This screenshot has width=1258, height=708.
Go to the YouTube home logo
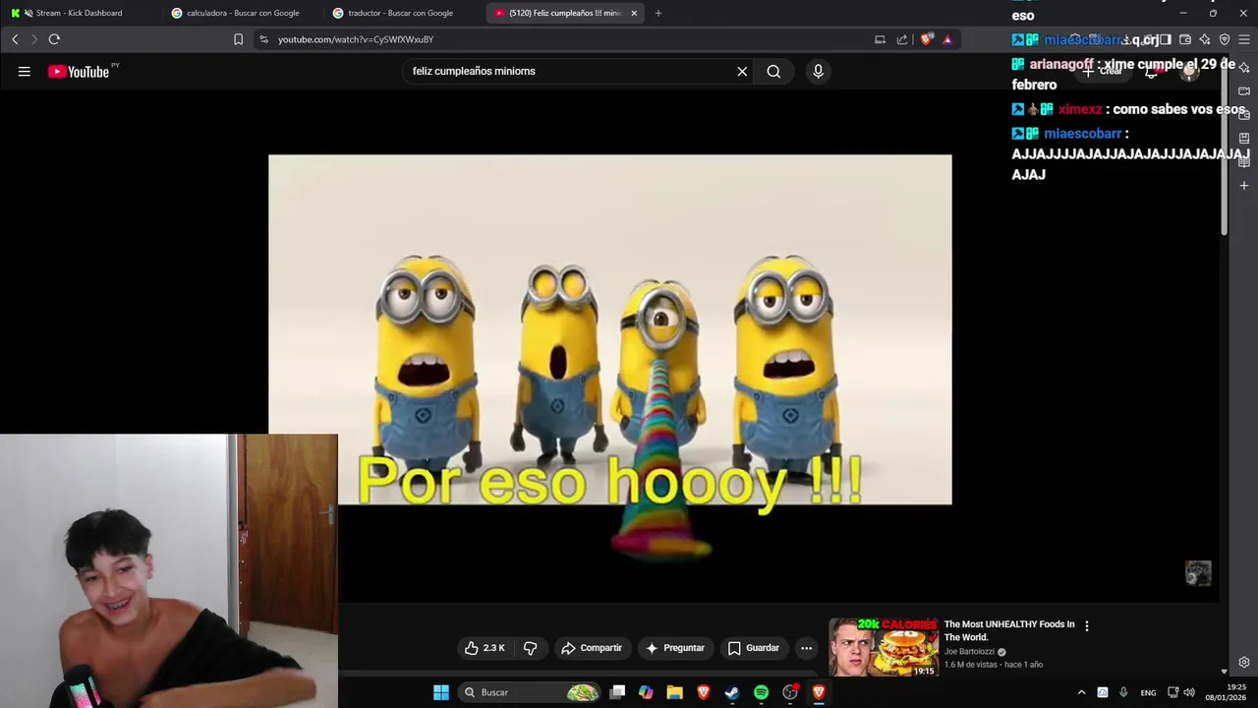tap(79, 71)
